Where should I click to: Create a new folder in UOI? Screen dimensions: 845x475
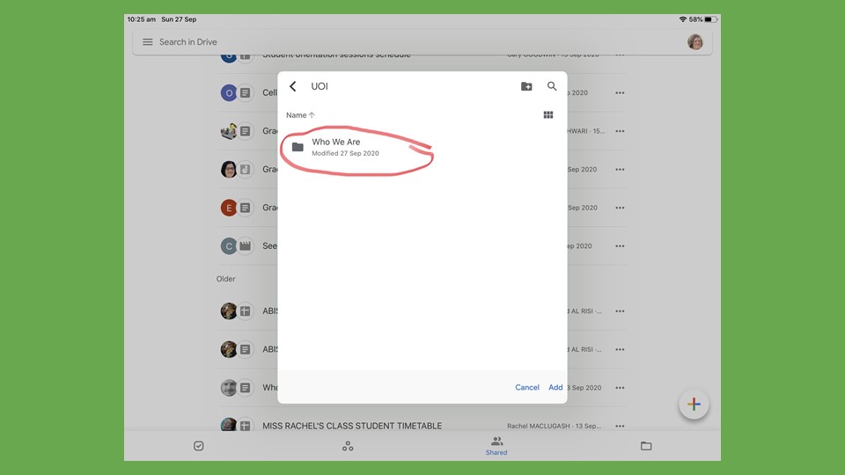(x=526, y=86)
